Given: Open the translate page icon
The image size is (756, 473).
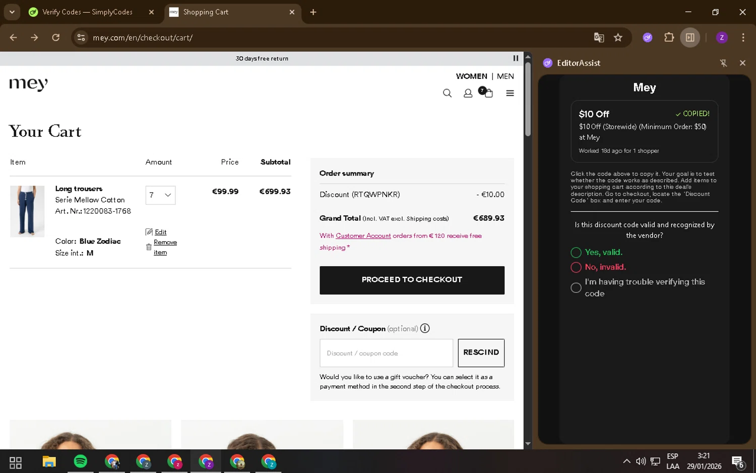Looking at the screenshot, I should coord(599,37).
